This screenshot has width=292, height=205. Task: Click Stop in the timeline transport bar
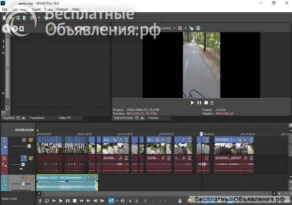tap(75, 201)
